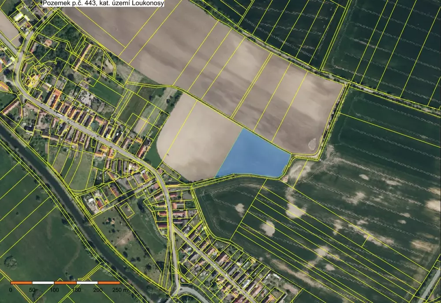Image resolution: width=441 pixels, height=303 pixels.
Task: Click the last orange segment of the scale bar
Action: pyautogui.click(x=109, y=282)
